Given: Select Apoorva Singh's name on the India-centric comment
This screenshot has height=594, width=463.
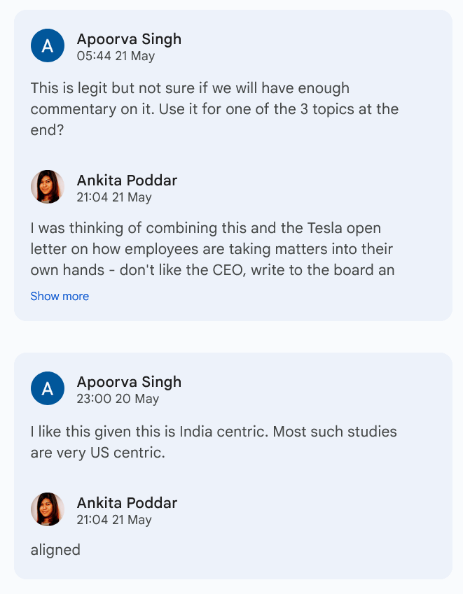Looking at the screenshot, I should (x=129, y=381).
